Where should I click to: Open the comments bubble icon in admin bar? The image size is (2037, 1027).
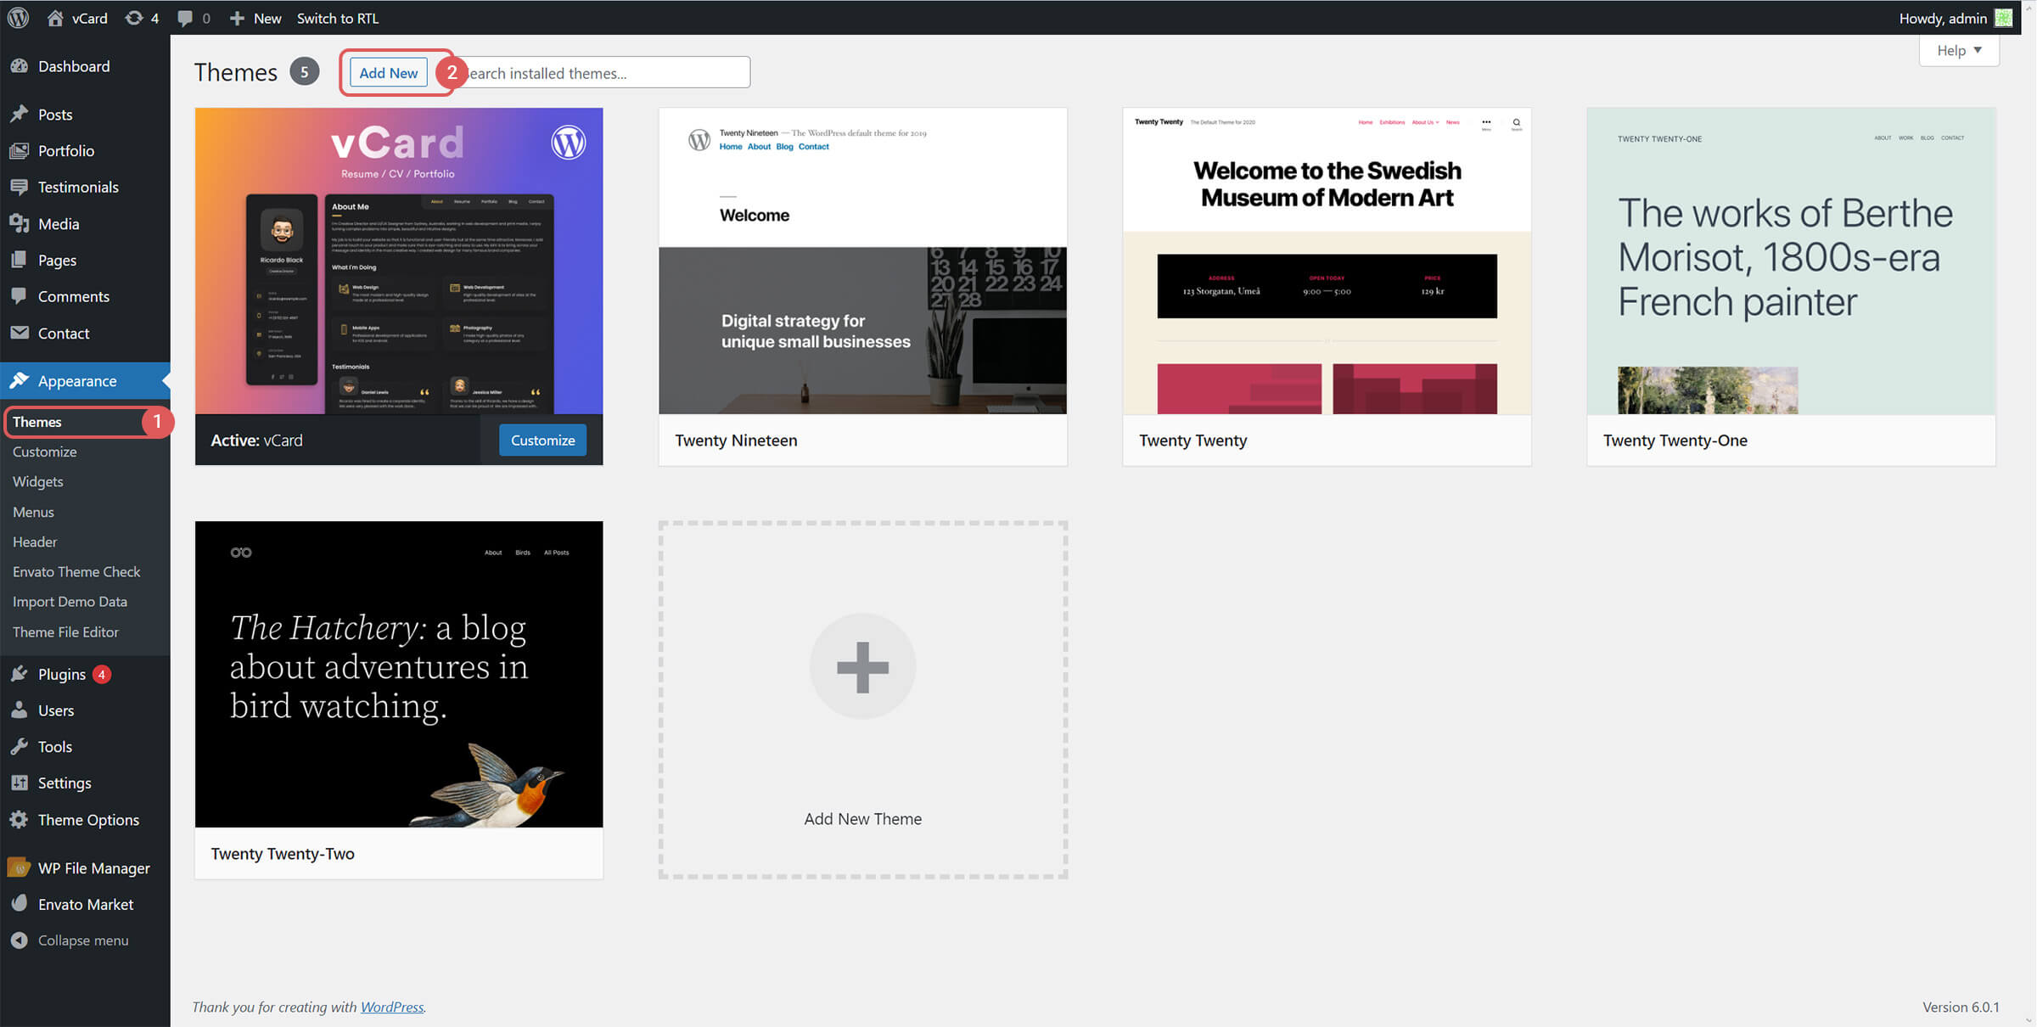tap(185, 19)
